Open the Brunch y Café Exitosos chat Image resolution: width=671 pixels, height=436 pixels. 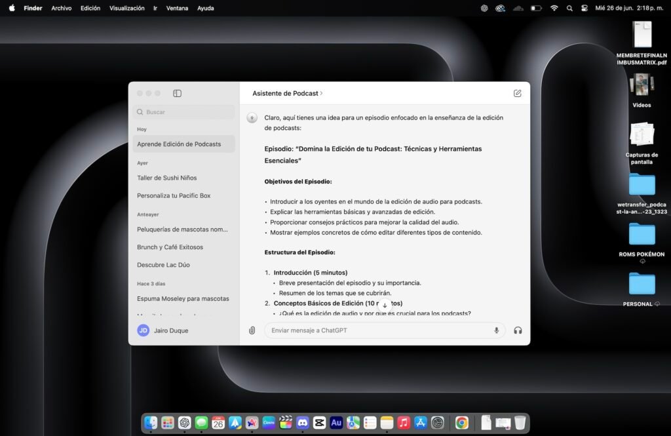(184, 247)
